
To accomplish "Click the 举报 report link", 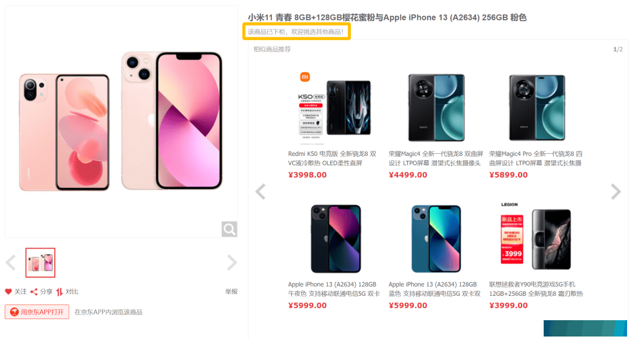I will tap(232, 292).
